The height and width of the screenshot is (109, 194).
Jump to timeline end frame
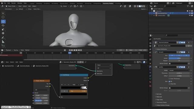tap(81, 50)
